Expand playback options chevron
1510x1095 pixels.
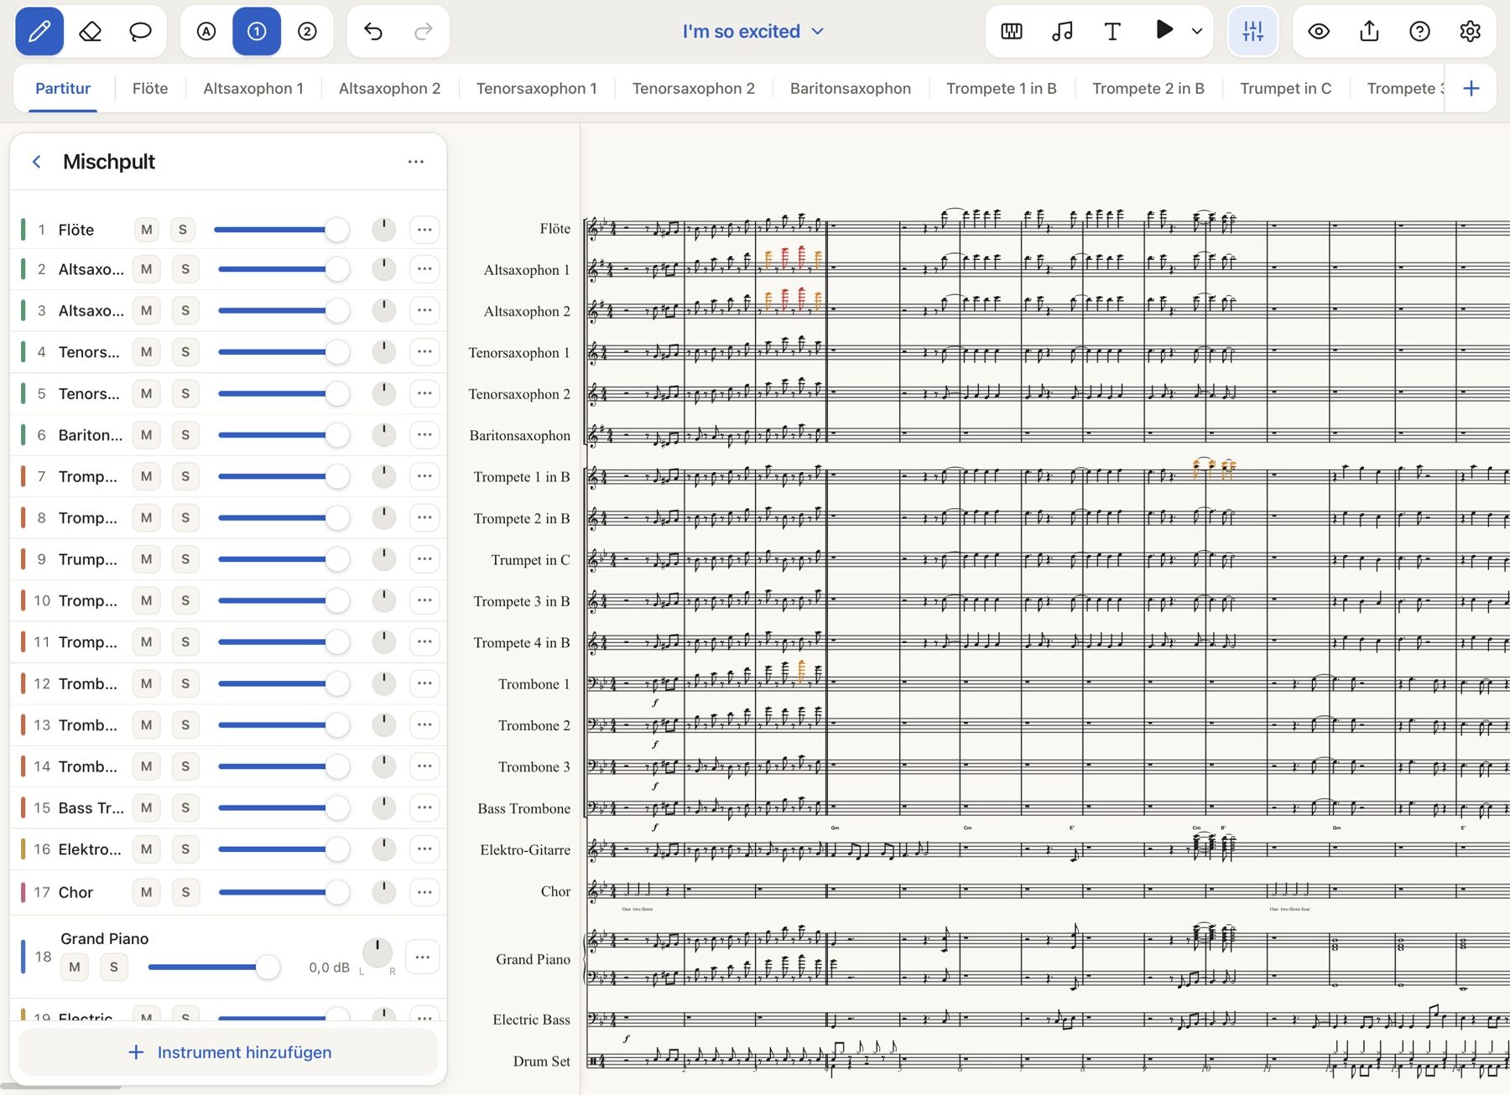pos(1197,31)
